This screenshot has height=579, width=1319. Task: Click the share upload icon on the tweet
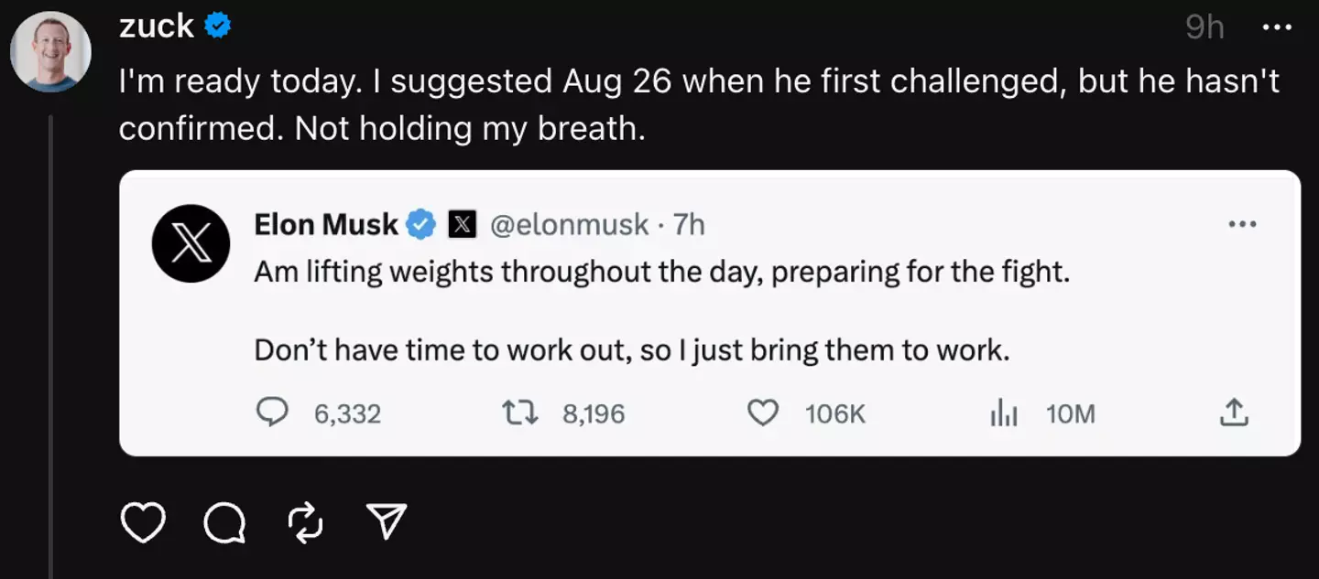[x=1234, y=413]
